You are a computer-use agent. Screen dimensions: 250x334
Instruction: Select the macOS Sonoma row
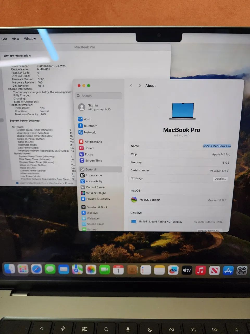click(179, 200)
